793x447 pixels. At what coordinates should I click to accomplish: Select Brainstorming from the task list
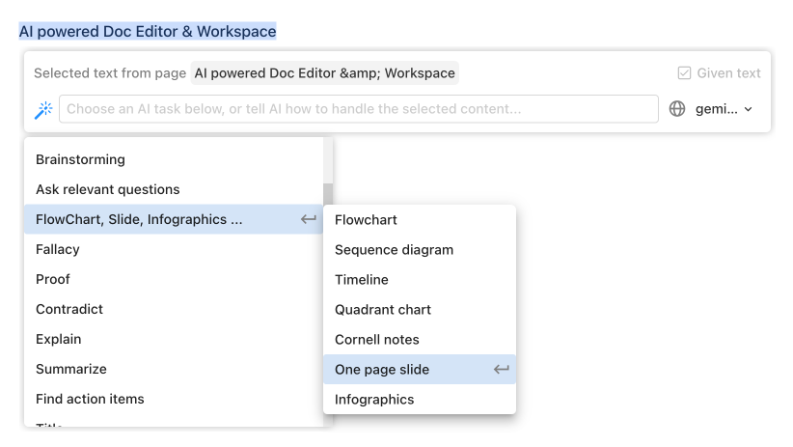(80, 159)
